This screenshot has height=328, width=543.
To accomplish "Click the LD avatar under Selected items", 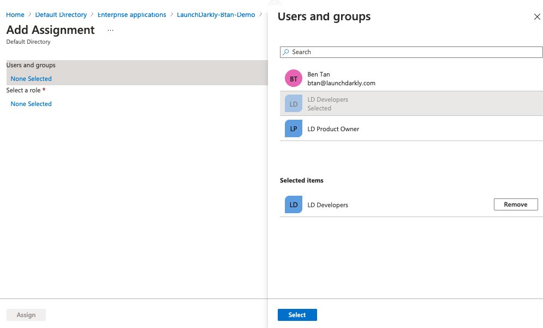I will pyautogui.click(x=294, y=204).
